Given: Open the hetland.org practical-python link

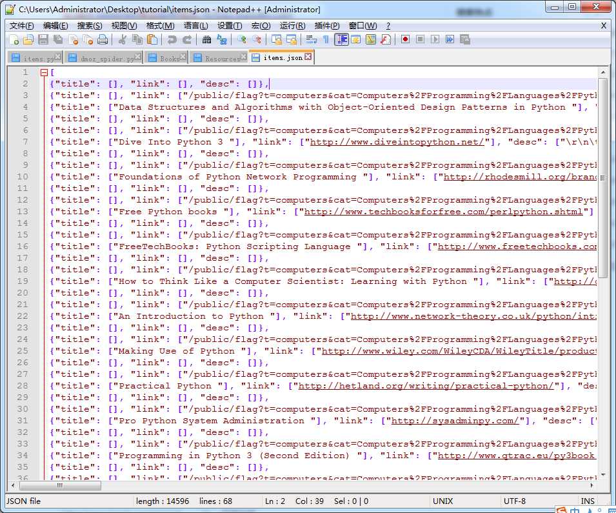Looking at the screenshot, I should click(426, 386).
